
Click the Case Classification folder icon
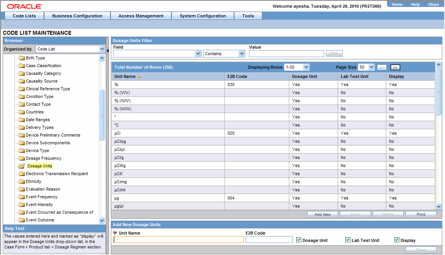(x=22, y=66)
